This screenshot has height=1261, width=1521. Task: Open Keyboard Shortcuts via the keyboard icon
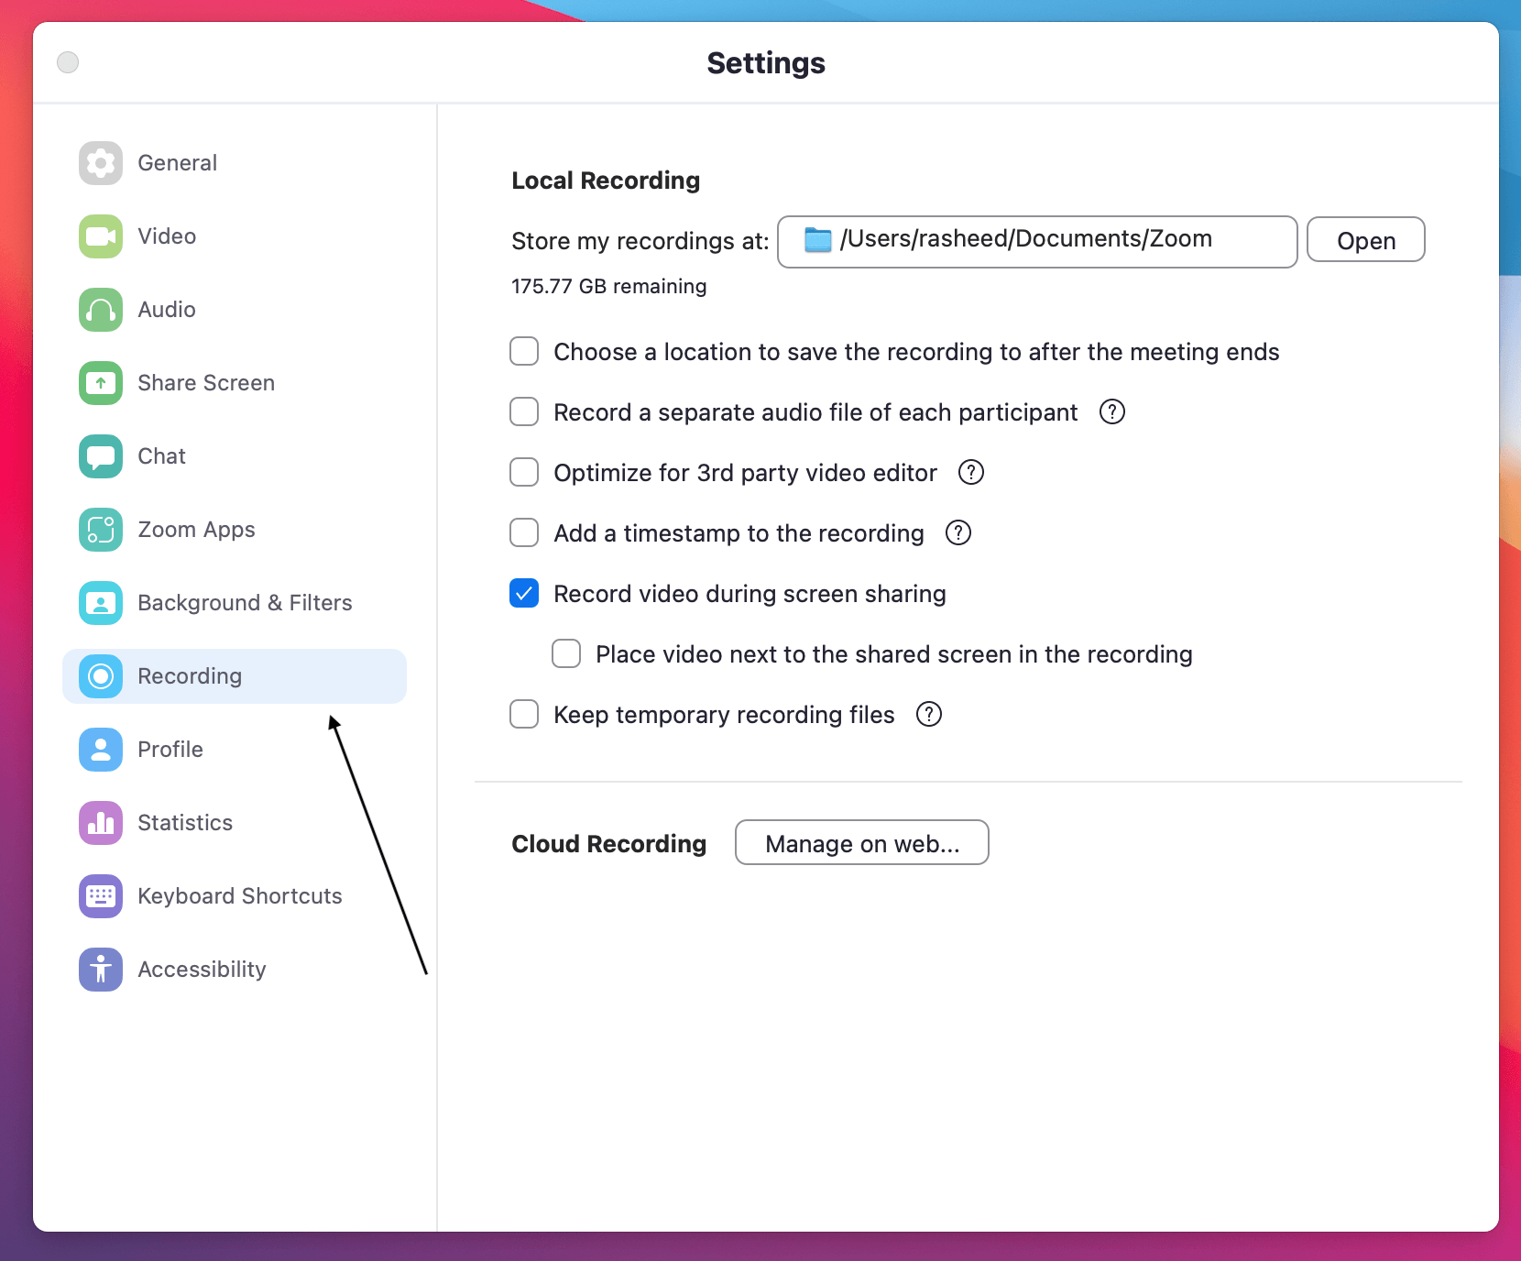coord(99,896)
